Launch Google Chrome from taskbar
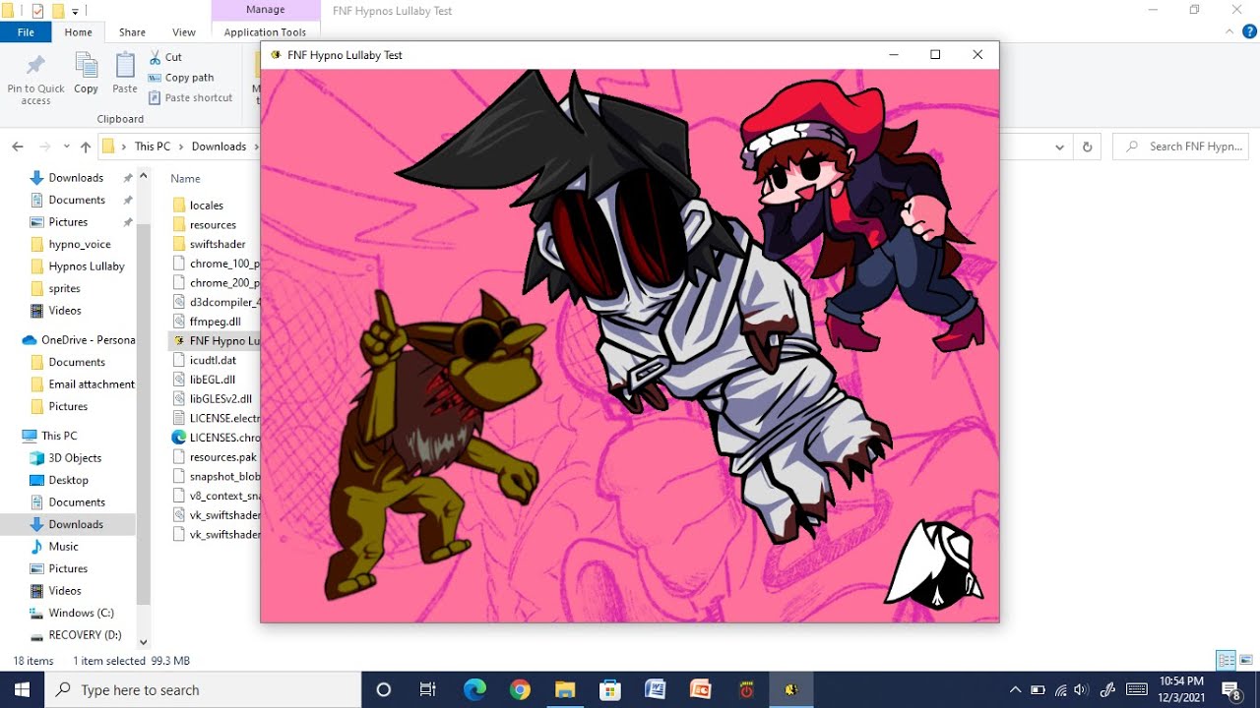This screenshot has height=708, width=1260. point(520,689)
